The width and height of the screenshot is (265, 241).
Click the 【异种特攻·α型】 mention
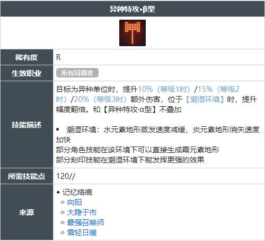pos(129,109)
